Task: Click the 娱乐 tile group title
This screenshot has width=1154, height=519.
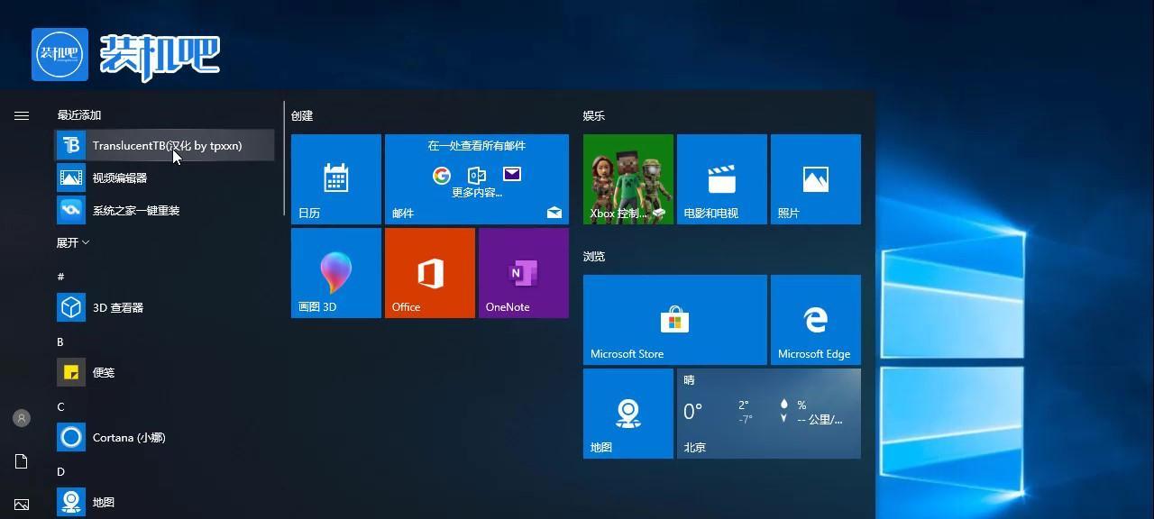Action: tap(594, 115)
